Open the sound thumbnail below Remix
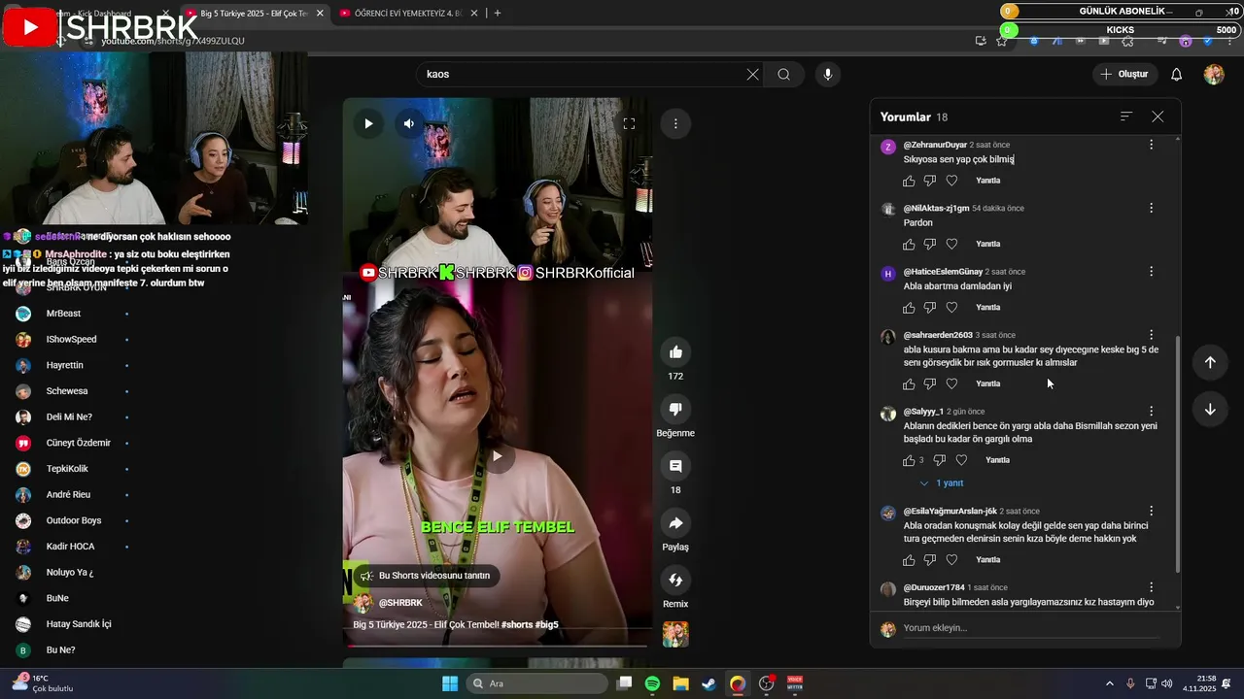 (675, 634)
